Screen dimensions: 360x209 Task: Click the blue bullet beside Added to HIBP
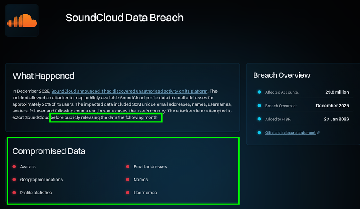click(x=259, y=119)
